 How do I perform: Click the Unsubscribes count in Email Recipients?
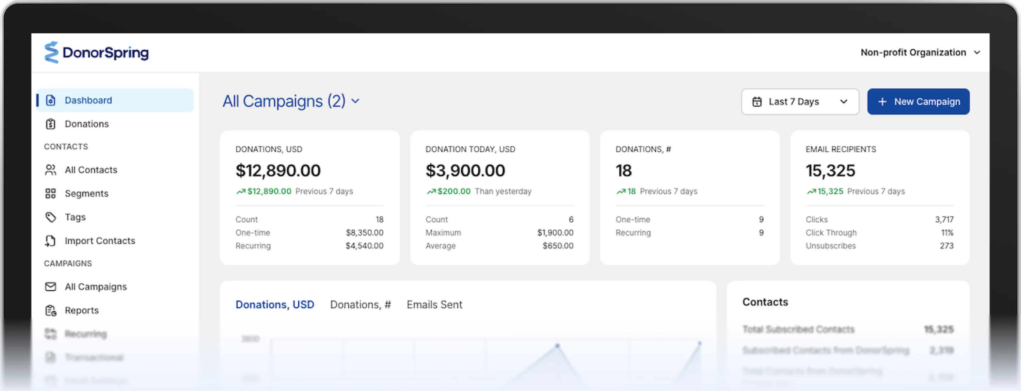tap(946, 246)
